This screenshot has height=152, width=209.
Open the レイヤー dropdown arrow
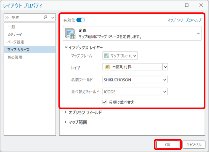click(165, 67)
